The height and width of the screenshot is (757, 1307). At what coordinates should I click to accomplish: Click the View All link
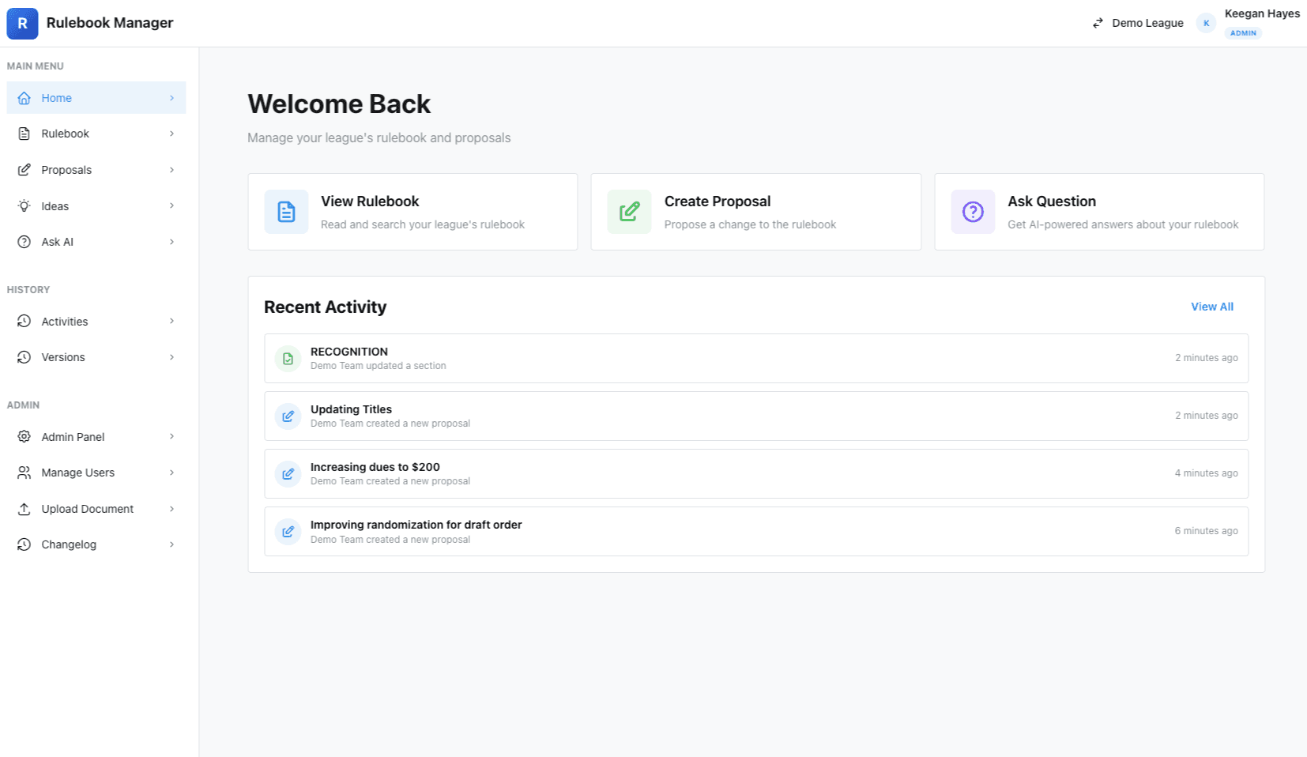[x=1211, y=307]
